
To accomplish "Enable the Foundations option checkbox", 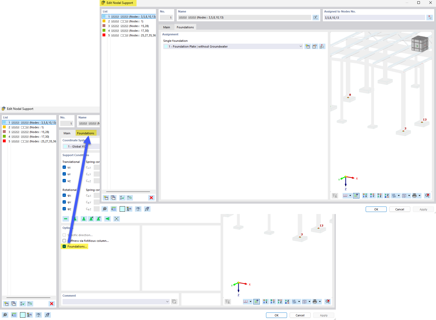I will point(64,246).
